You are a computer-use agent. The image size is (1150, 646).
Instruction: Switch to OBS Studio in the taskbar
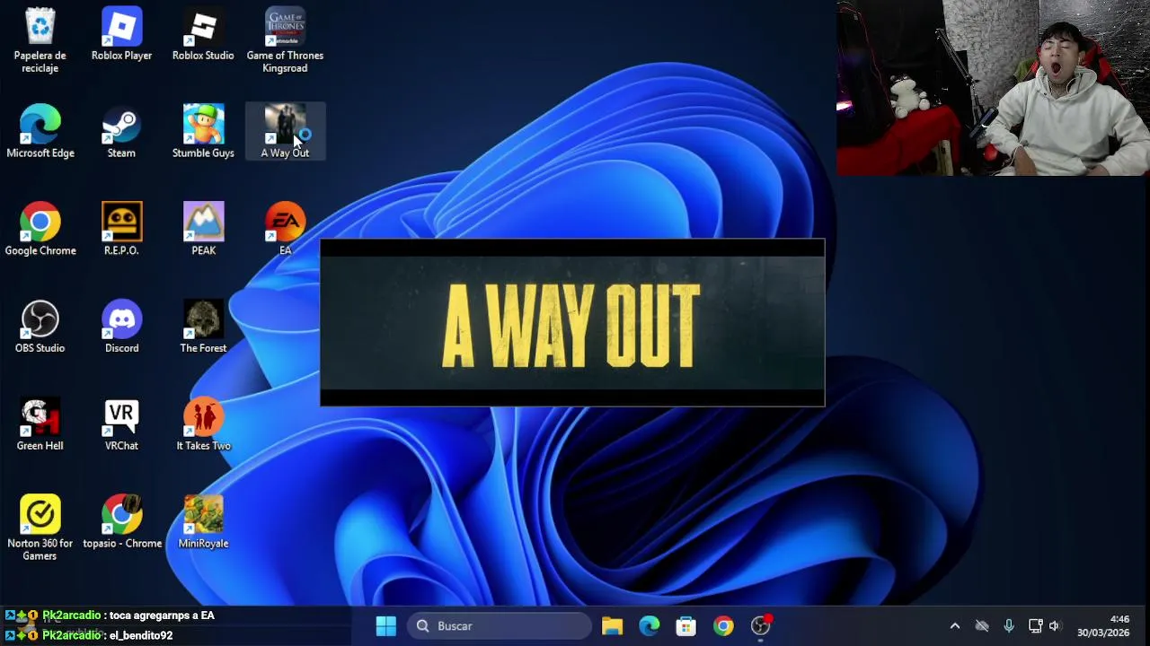coord(761,626)
